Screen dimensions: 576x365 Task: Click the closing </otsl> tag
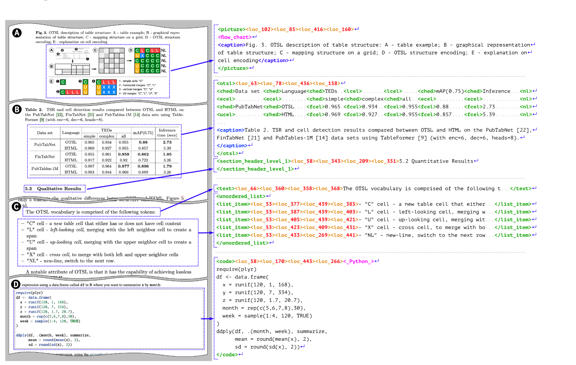(x=227, y=153)
